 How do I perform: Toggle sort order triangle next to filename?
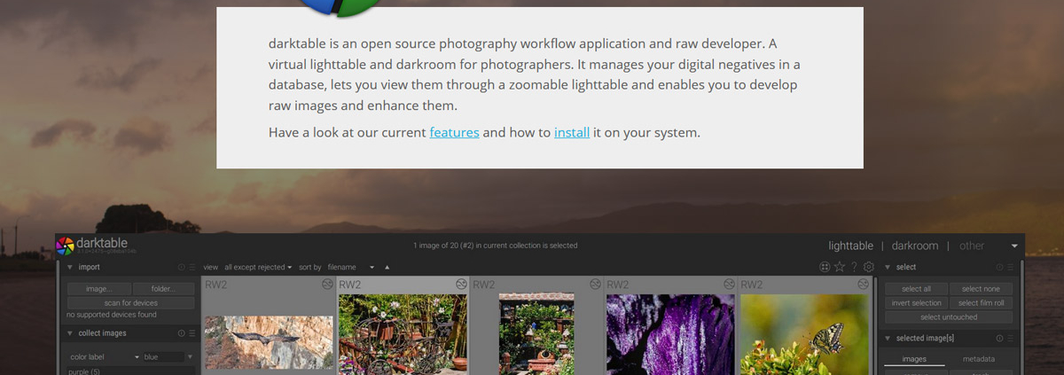387,267
